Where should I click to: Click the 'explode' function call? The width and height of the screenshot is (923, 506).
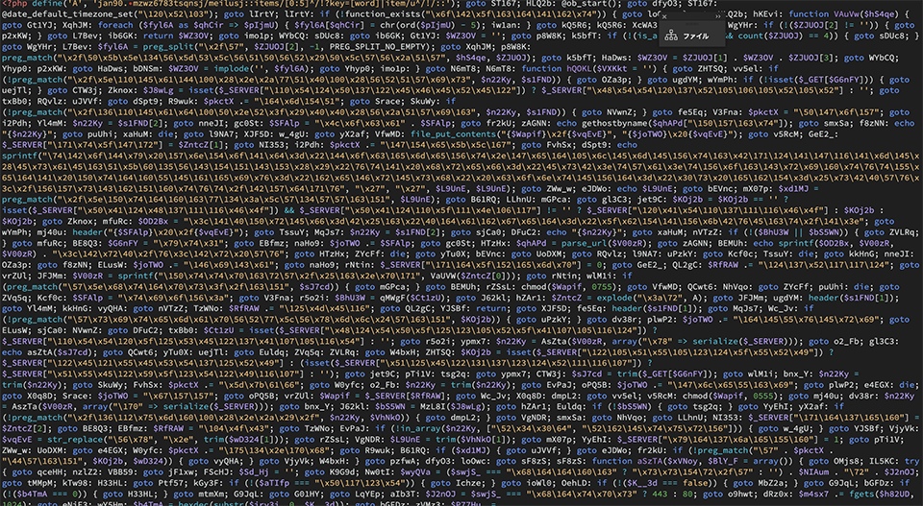(x=615, y=298)
